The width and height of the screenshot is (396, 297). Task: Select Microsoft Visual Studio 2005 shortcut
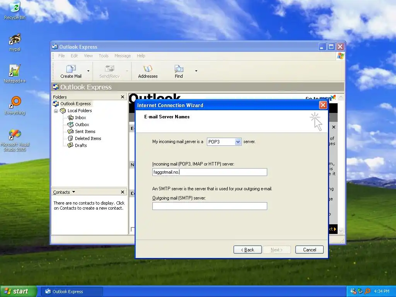pos(15,140)
